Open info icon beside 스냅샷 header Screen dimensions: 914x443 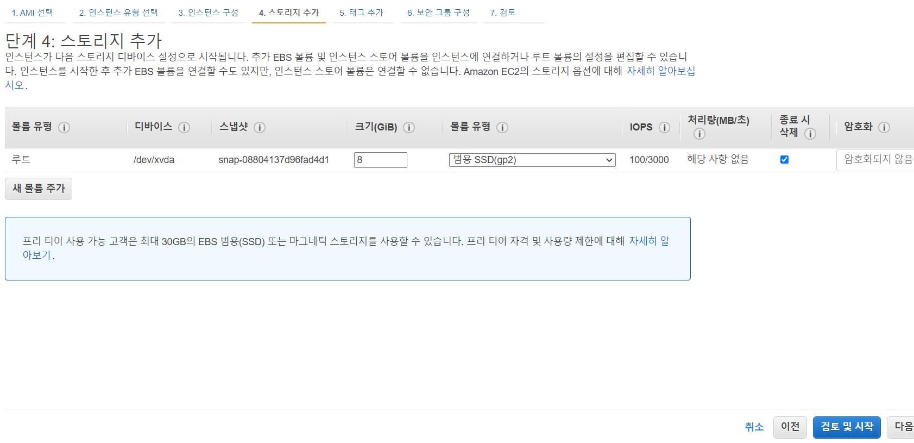tap(260, 128)
